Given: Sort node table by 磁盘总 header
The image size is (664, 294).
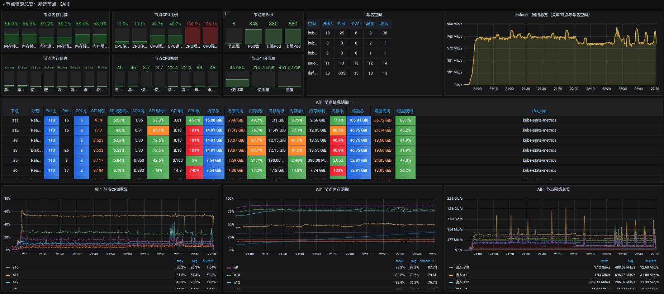Looking at the screenshot, I should [x=358, y=111].
